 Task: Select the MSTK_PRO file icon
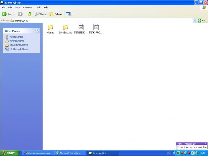(x=96, y=27)
